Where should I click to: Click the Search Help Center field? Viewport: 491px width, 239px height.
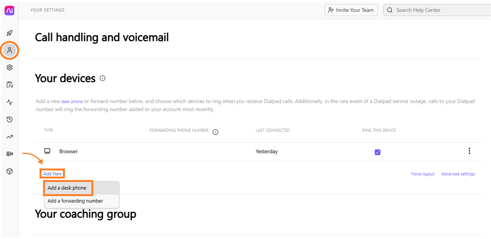[437, 10]
